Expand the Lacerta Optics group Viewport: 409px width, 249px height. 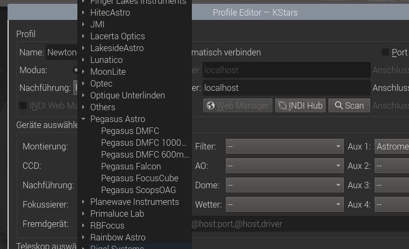pos(83,36)
